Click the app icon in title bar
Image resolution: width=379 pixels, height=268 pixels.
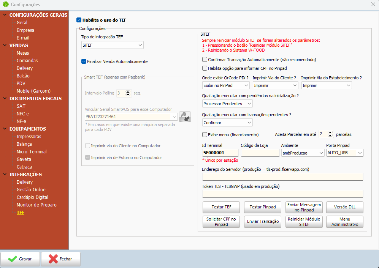6,4
